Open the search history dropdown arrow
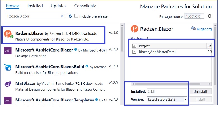218x114 pixels. tap(66, 16)
